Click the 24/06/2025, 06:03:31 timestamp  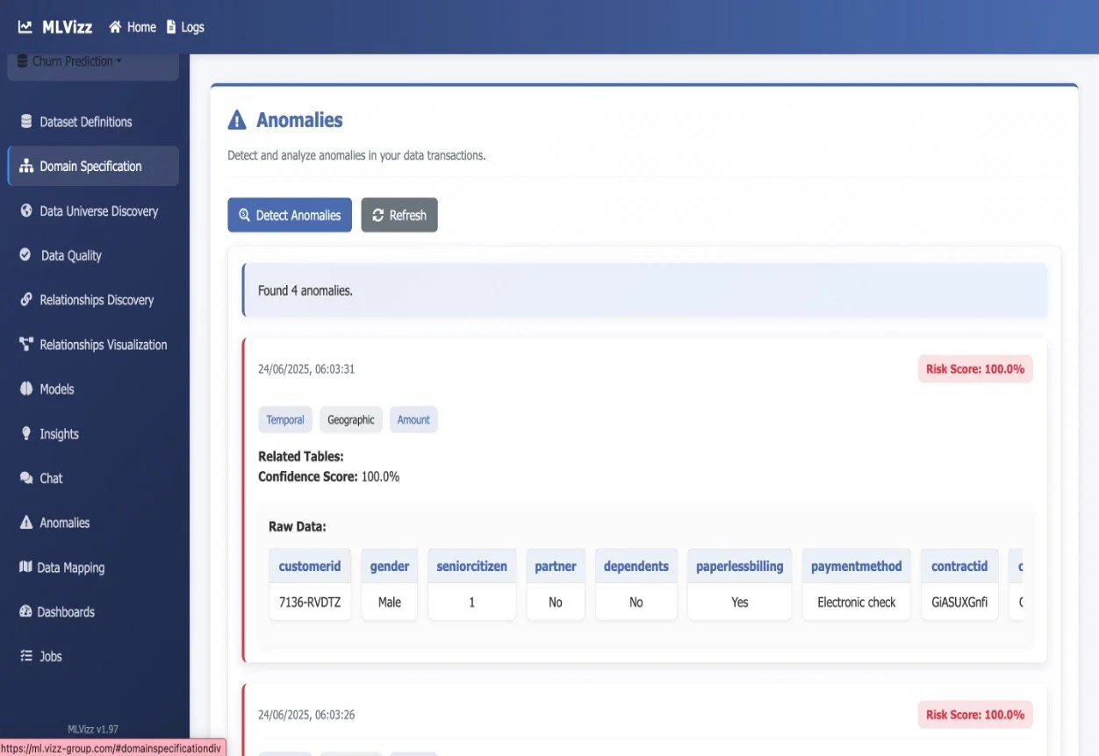(306, 369)
